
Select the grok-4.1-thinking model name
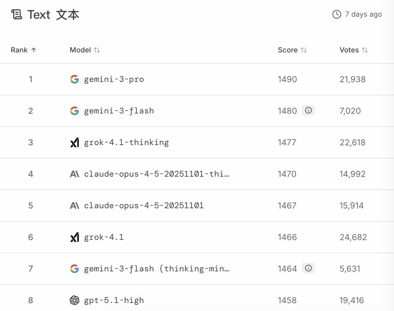click(x=126, y=143)
